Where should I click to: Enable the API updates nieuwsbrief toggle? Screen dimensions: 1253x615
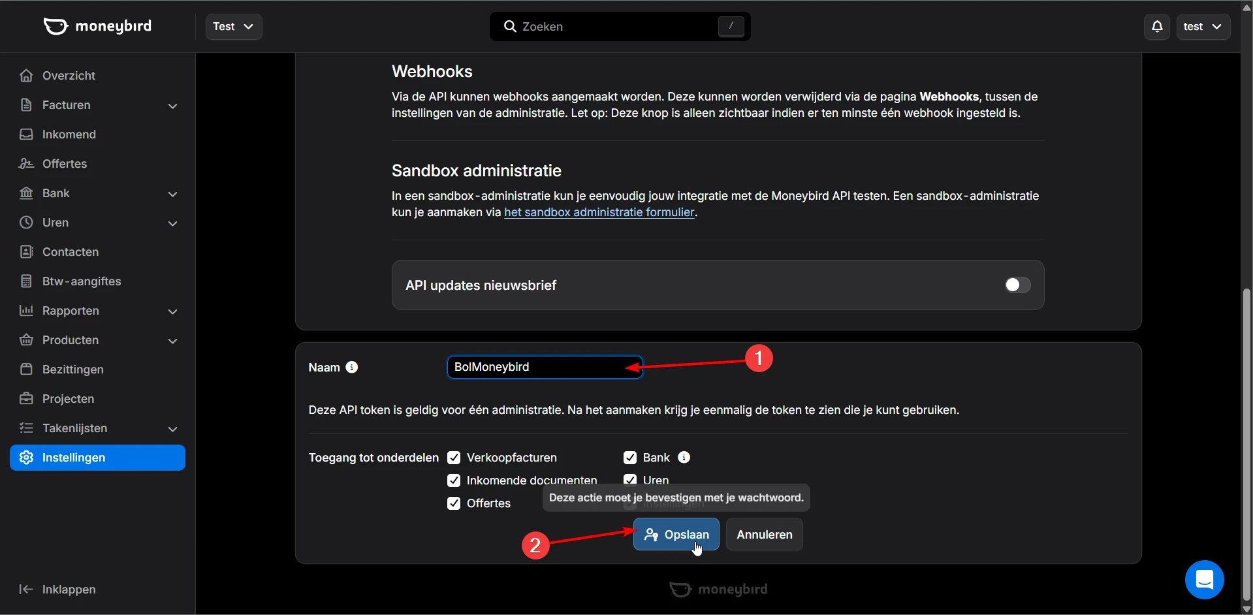[x=1016, y=285]
